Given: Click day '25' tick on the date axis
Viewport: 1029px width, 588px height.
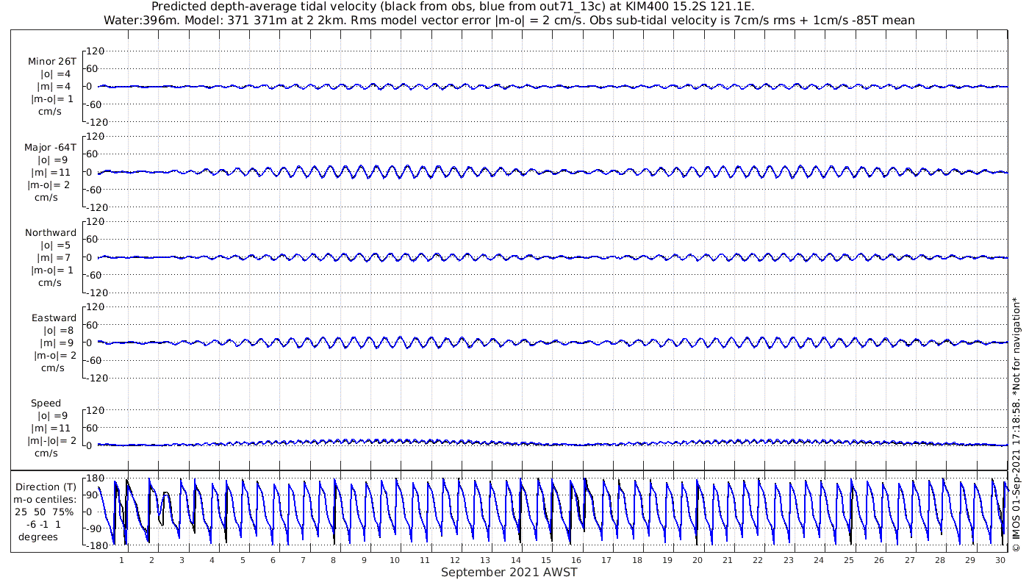Looking at the screenshot, I should pyautogui.click(x=849, y=560).
